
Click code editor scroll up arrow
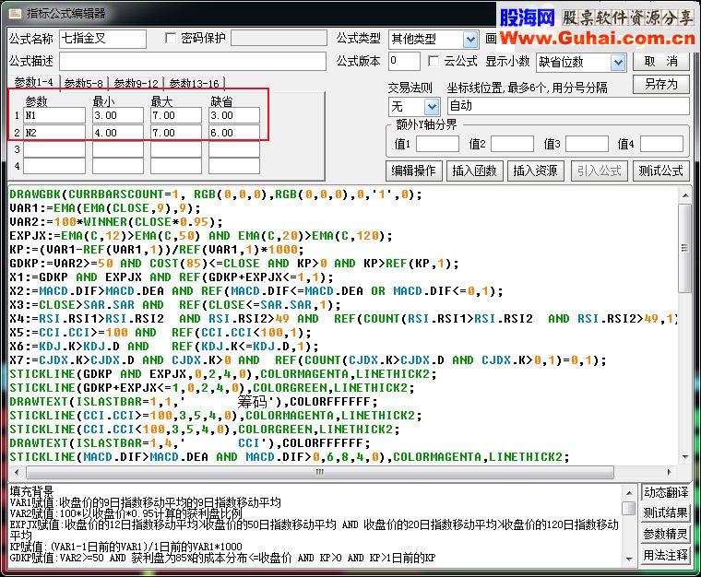click(684, 195)
